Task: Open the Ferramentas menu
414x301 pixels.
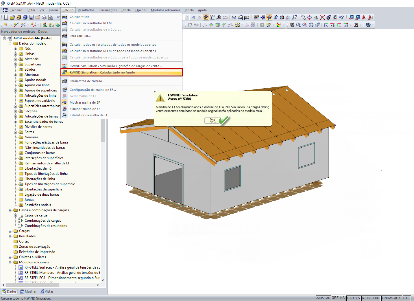Action: (108, 10)
